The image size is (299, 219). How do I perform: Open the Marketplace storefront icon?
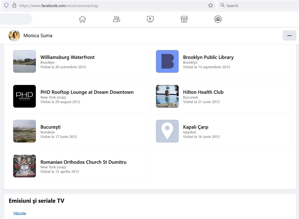pyautogui.click(x=184, y=19)
